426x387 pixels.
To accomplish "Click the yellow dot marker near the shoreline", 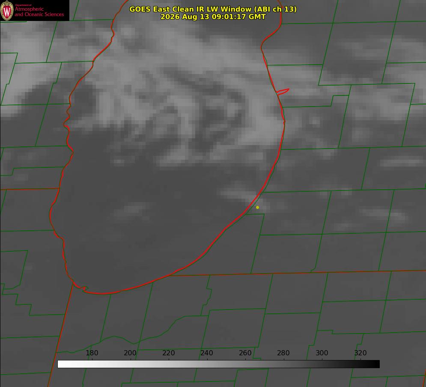I will pyautogui.click(x=257, y=207).
